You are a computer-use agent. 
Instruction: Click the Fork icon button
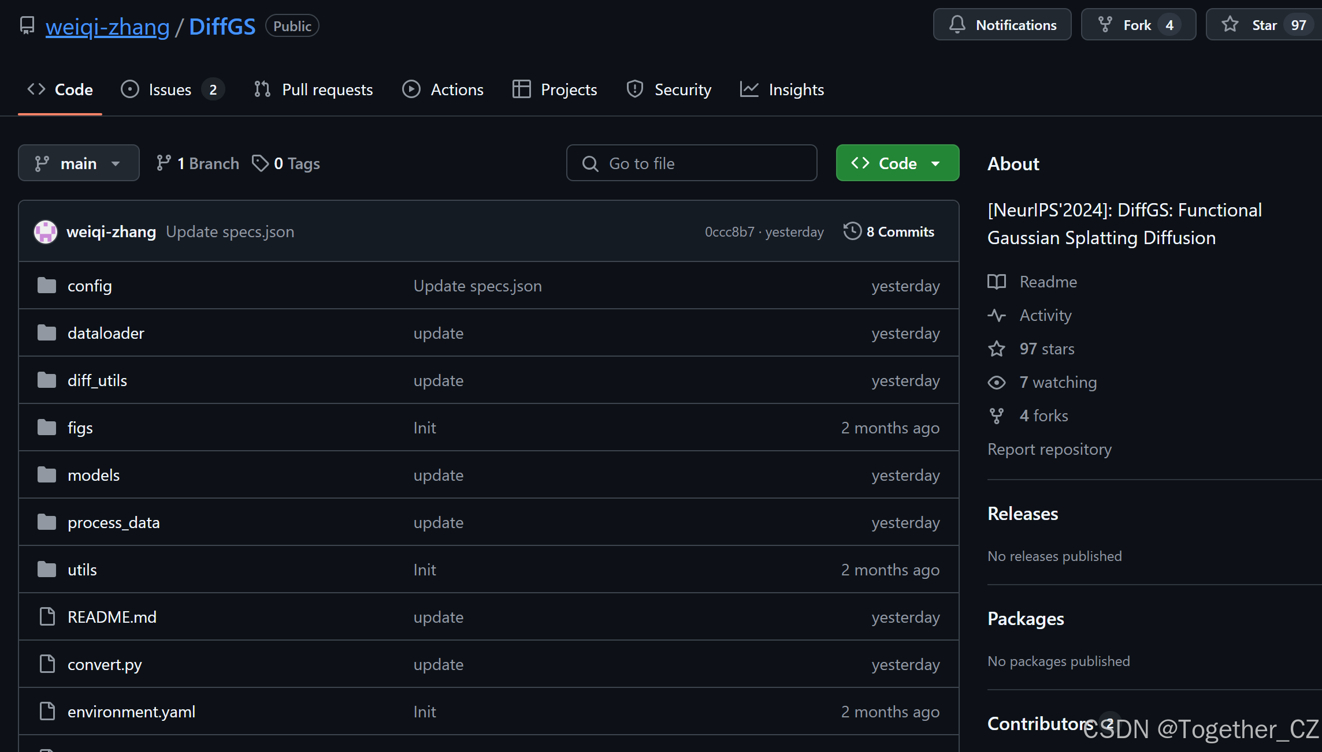pyautogui.click(x=1105, y=25)
